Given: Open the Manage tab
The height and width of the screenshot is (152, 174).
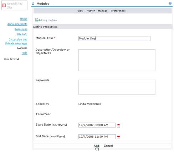Looking at the screenshot, I should [103, 11].
